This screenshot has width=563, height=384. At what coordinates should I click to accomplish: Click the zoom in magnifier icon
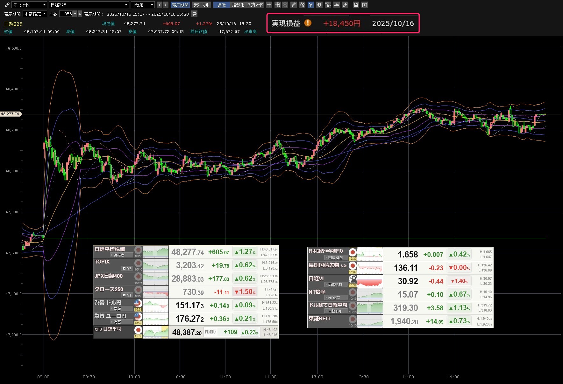point(278,5)
